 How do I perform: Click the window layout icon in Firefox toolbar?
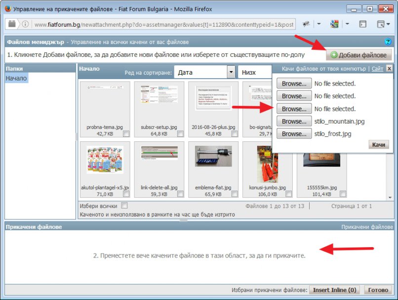click(362, 24)
